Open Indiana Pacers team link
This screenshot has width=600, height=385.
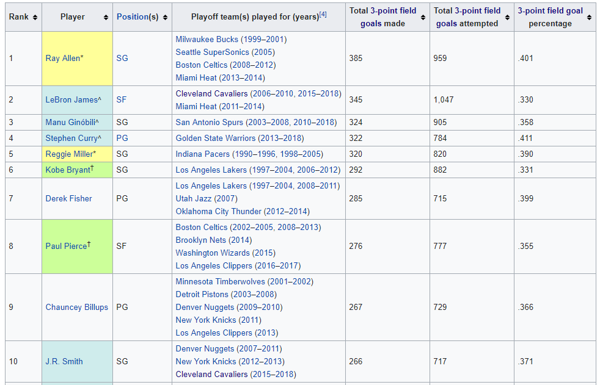203,154
